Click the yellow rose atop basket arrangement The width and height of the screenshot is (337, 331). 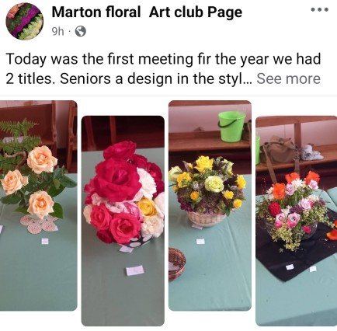tap(203, 164)
